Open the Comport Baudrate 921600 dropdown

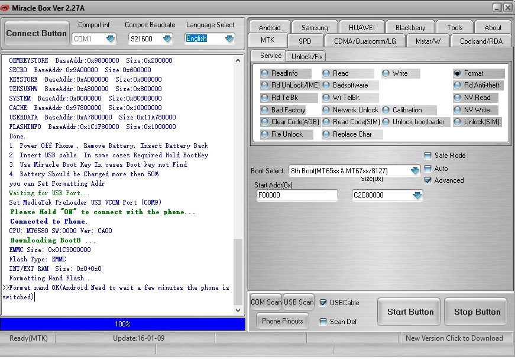click(x=167, y=39)
